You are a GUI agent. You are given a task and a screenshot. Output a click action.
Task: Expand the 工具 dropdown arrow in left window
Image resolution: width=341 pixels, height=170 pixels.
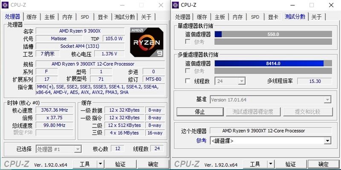pos(100,164)
